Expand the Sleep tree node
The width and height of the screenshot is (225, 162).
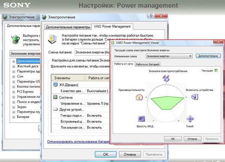(14, 77)
